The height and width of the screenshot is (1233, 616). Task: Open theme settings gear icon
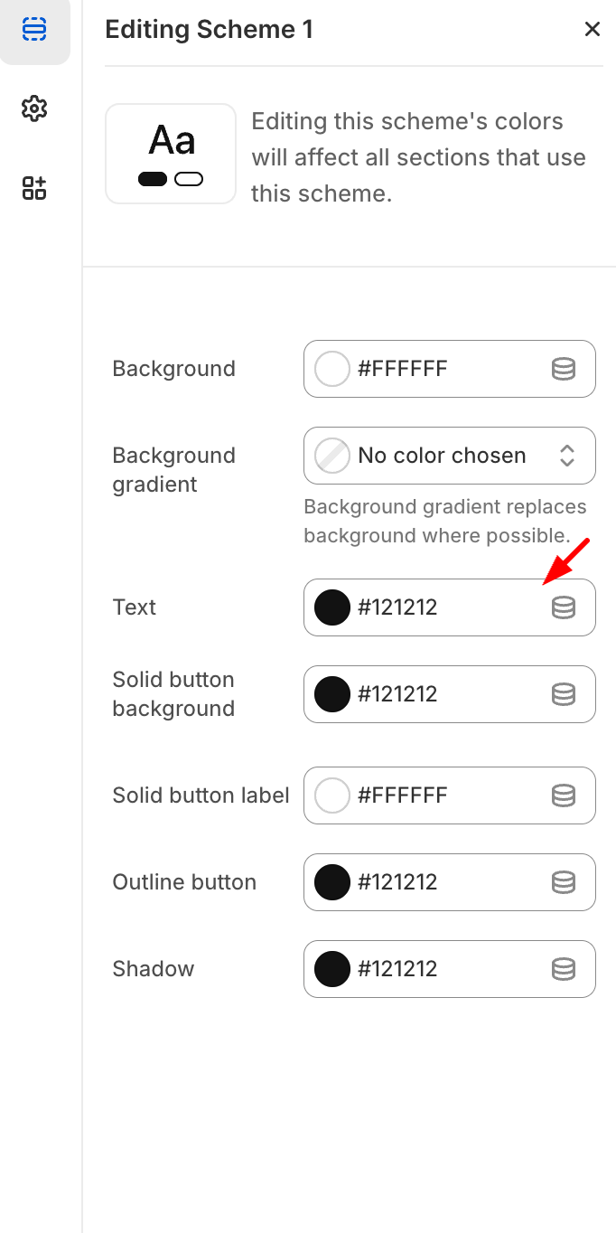34,108
